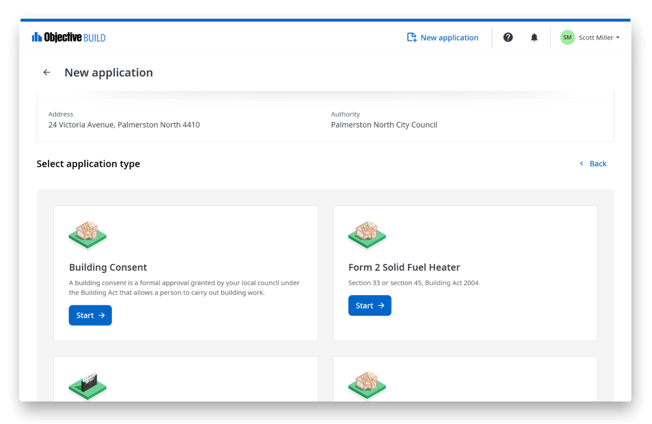Screen dimensions: 652x424
Task: Click the address field showing Victoria Avenue
Action: pos(124,124)
